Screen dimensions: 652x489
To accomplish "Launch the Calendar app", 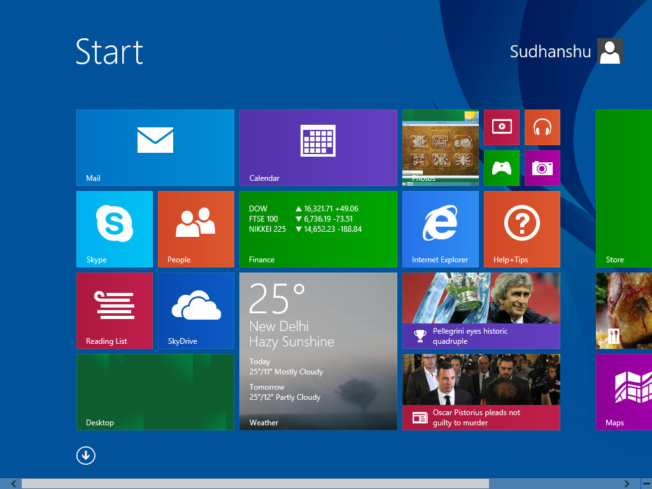I will click(x=318, y=148).
